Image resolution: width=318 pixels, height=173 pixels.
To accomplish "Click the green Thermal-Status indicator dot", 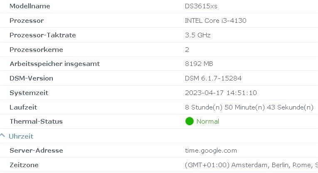I will (190, 121).
